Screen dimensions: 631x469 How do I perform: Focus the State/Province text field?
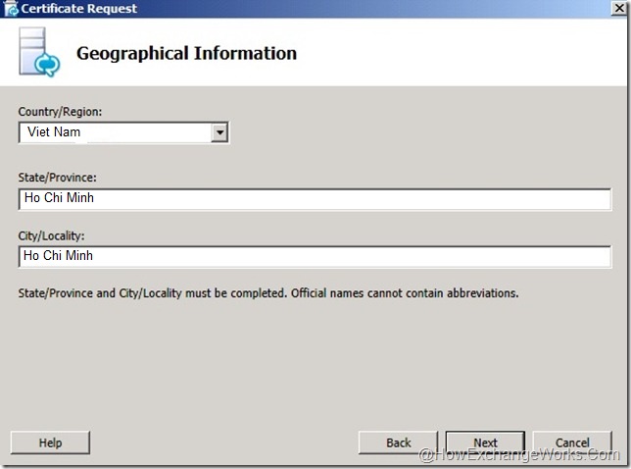(314, 199)
